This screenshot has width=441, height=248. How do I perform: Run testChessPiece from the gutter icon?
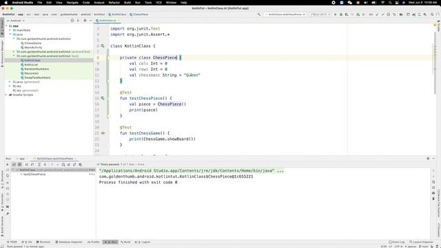tap(103, 98)
